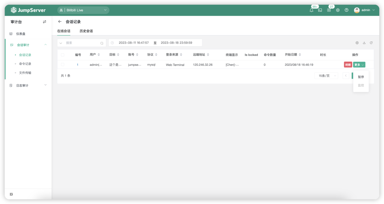Switch to the 历史会话 tab
Image resolution: width=384 pixels, height=204 pixels.
coord(86,31)
